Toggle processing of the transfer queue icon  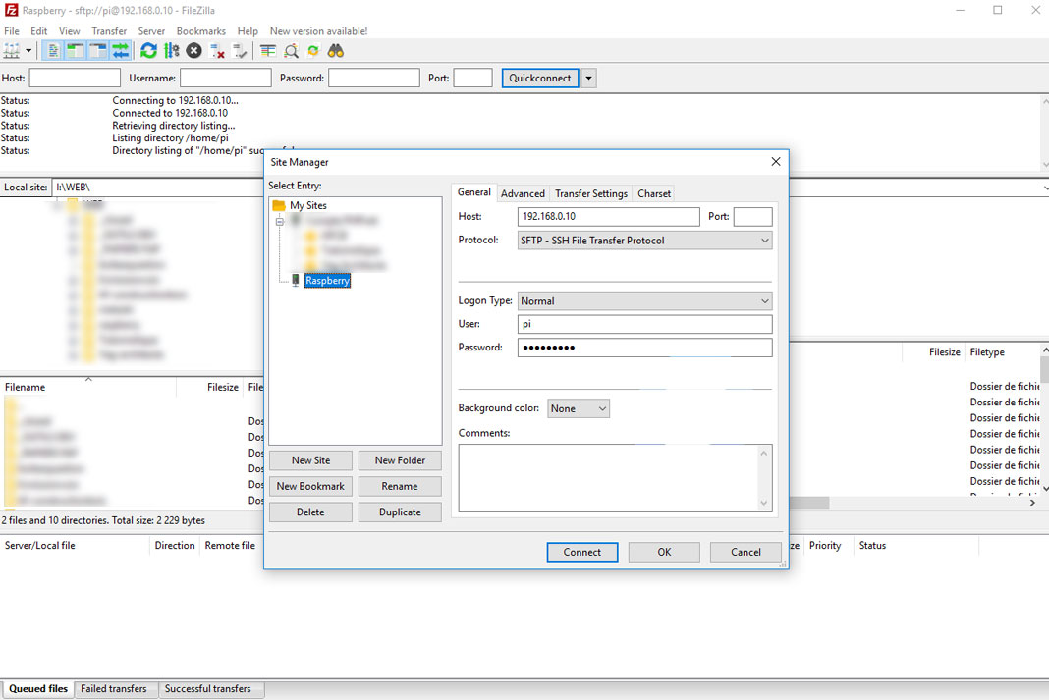(171, 51)
